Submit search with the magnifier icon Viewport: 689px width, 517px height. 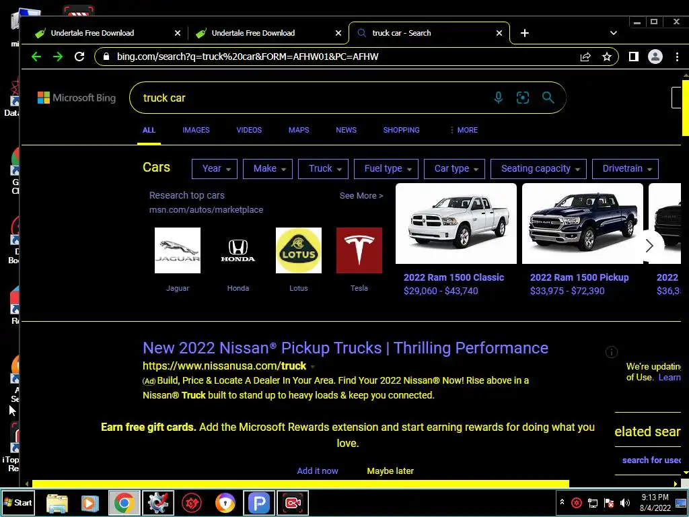(x=548, y=98)
